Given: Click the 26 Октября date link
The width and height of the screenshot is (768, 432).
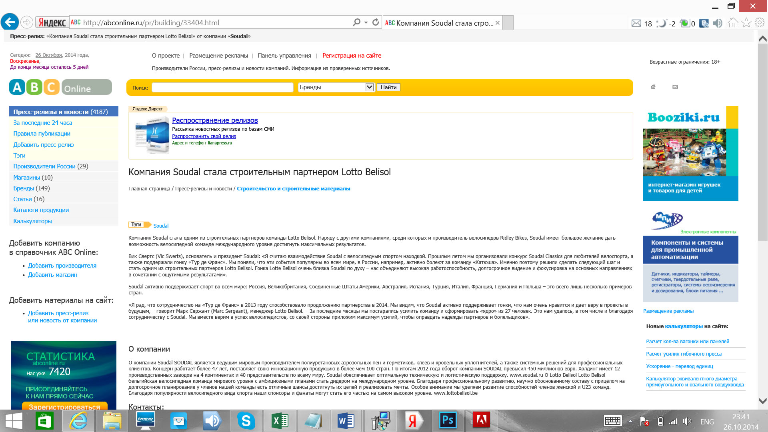Looking at the screenshot, I should click(x=48, y=55).
